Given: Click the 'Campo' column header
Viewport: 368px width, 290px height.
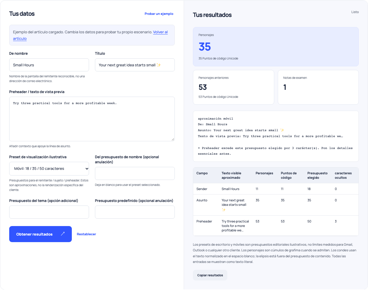Looking at the screenshot, I should click(202, 173).
